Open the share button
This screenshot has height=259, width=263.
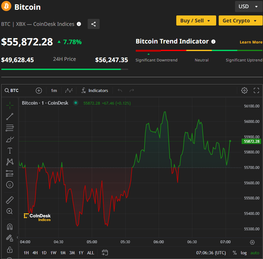point(94,24)
